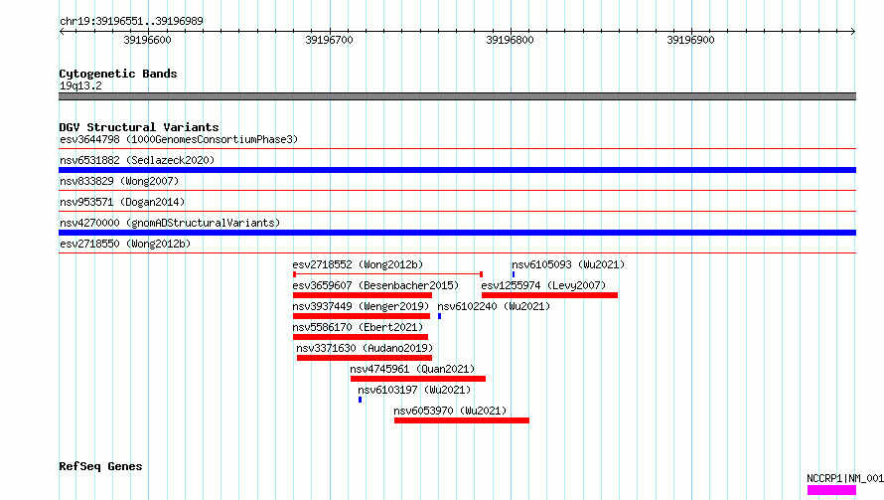Click the chr19:39196551..39196989 region label
Image resolution: width=884 pixels, height=500 pixels.
[x=131, y=22]
